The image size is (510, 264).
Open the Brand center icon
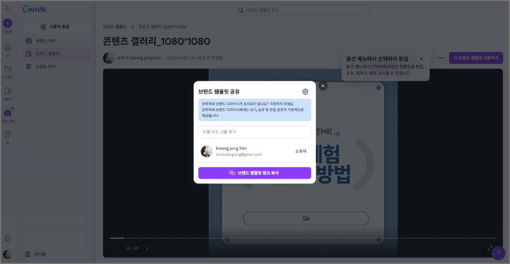[x=8, y=112]
